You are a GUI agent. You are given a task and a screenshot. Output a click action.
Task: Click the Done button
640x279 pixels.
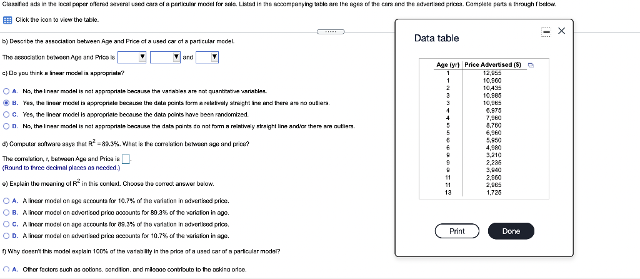511,231
